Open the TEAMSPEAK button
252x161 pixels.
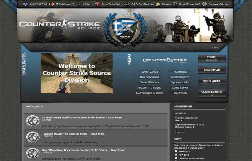point(212,70)
